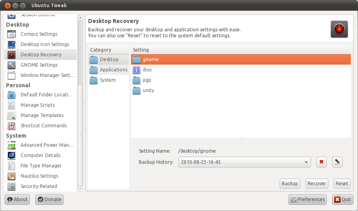This screenshot has width=358, height=211.
Task: Open "Computer Details" in sidebar
Action: pyautogui.click(x=40, y=155)
